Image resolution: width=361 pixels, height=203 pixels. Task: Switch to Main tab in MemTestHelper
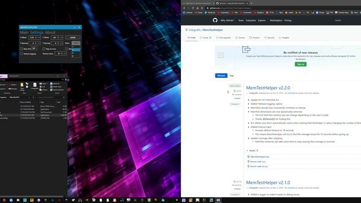coord(24,32)
